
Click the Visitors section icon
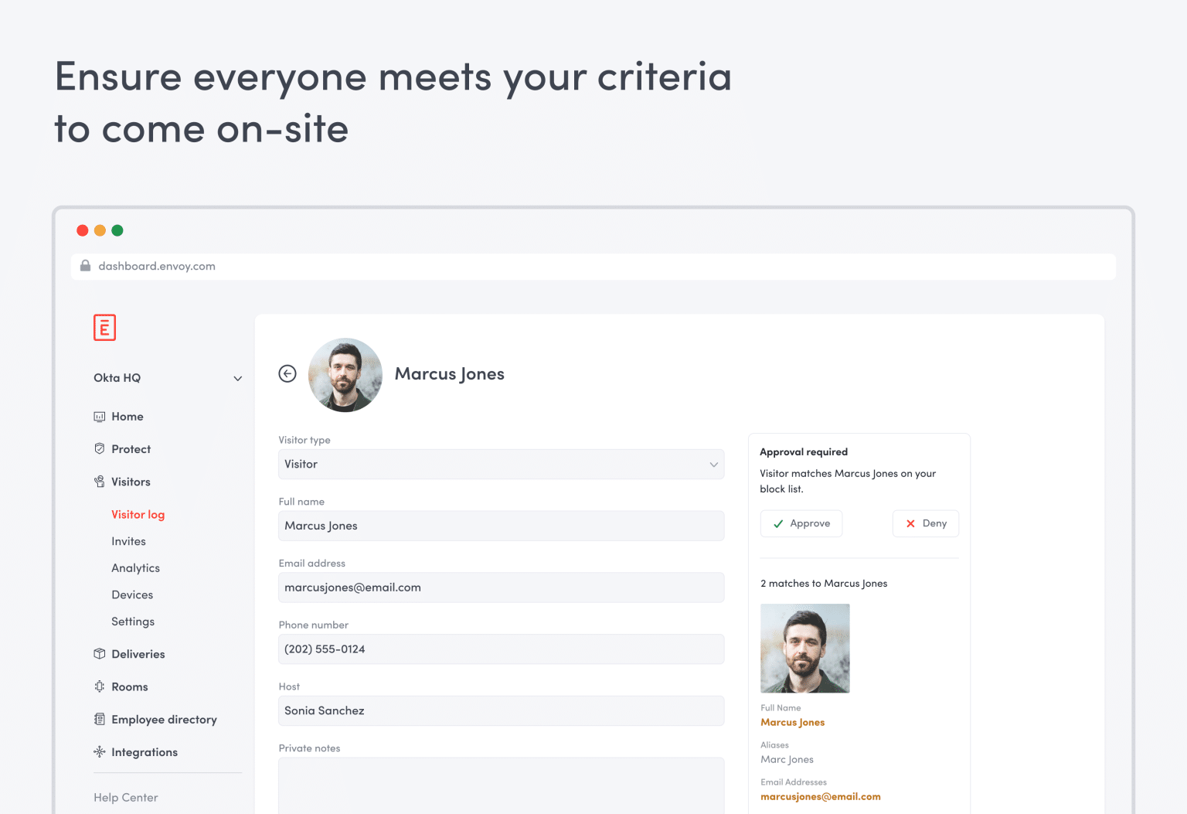click(100, 481)
